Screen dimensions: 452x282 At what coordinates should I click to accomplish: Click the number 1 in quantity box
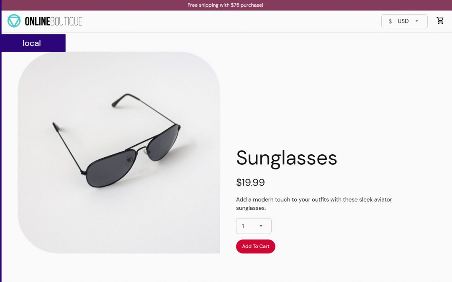[243, 226]
